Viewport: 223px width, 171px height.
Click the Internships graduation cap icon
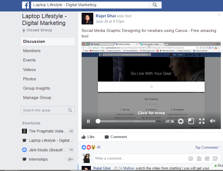pos(24,159)
